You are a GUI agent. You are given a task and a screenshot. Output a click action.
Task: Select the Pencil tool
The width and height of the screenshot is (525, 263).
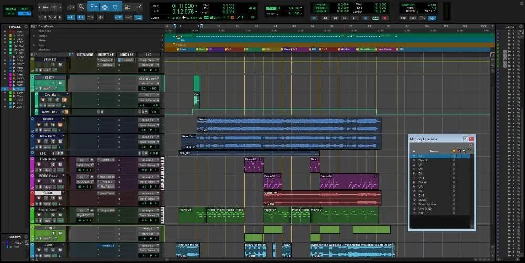click(x=138, y=7)
